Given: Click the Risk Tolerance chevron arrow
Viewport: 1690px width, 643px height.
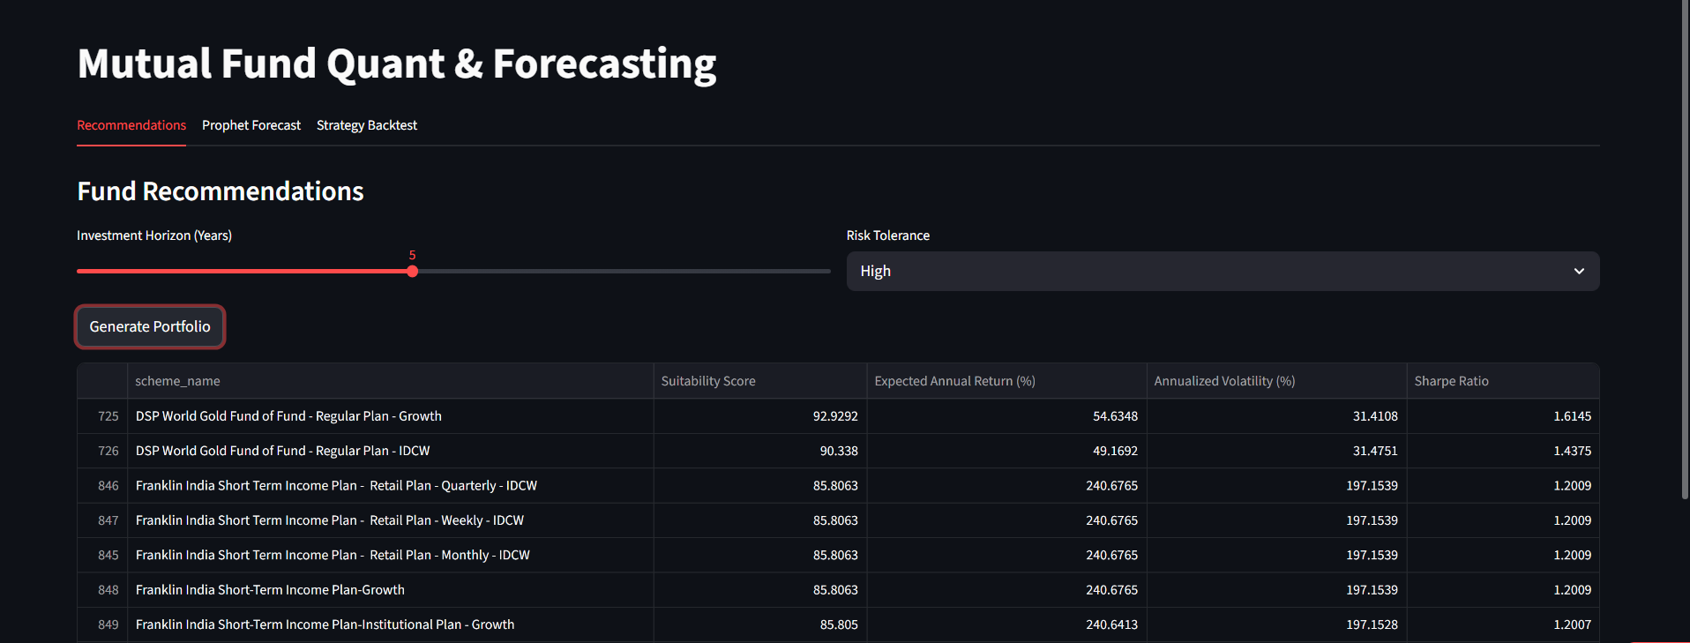Looking at the screenshot, I should 1579,271.
